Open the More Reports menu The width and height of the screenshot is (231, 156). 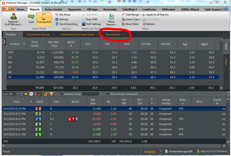pyautogui.click(x=112, y=20)
